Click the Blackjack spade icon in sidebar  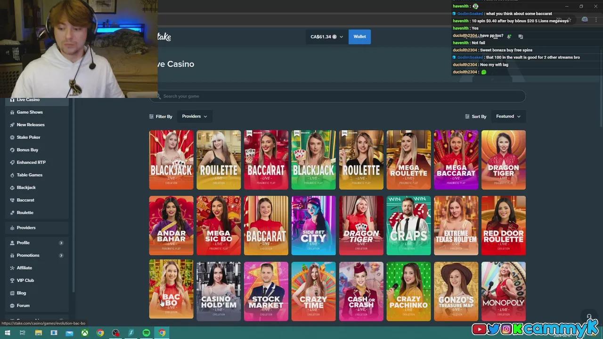coord(12,188)
